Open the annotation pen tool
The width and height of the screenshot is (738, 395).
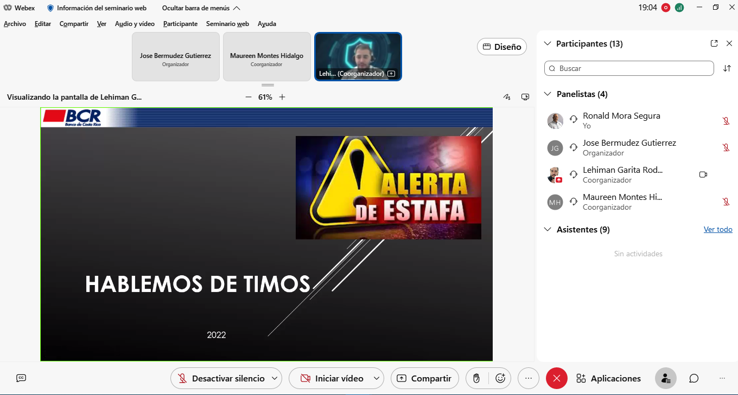point(507,97)
